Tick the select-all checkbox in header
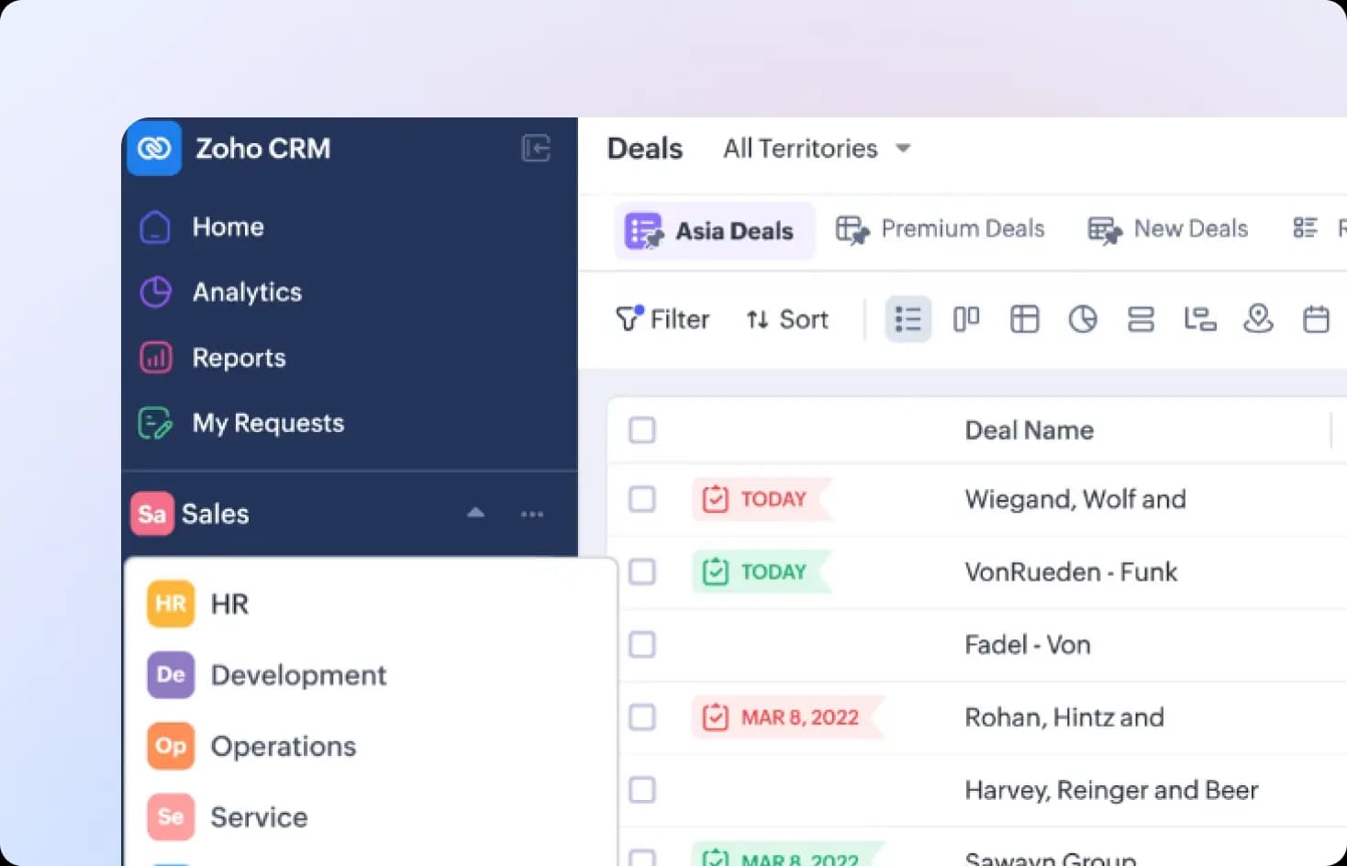Viewport: 1347px width, 866px height. 642,430
